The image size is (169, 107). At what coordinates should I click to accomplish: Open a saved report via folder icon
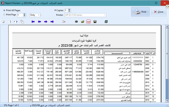tap(83, 22)
